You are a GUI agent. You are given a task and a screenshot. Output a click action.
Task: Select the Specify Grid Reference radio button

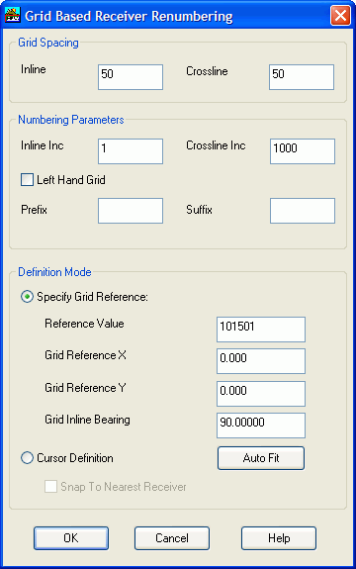27,297
